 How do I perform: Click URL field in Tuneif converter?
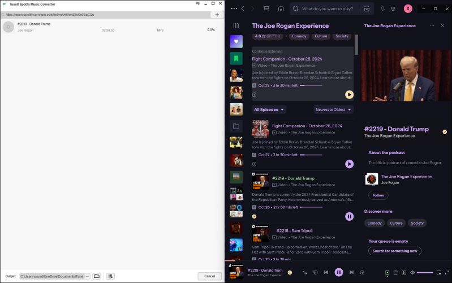(106, 15)
